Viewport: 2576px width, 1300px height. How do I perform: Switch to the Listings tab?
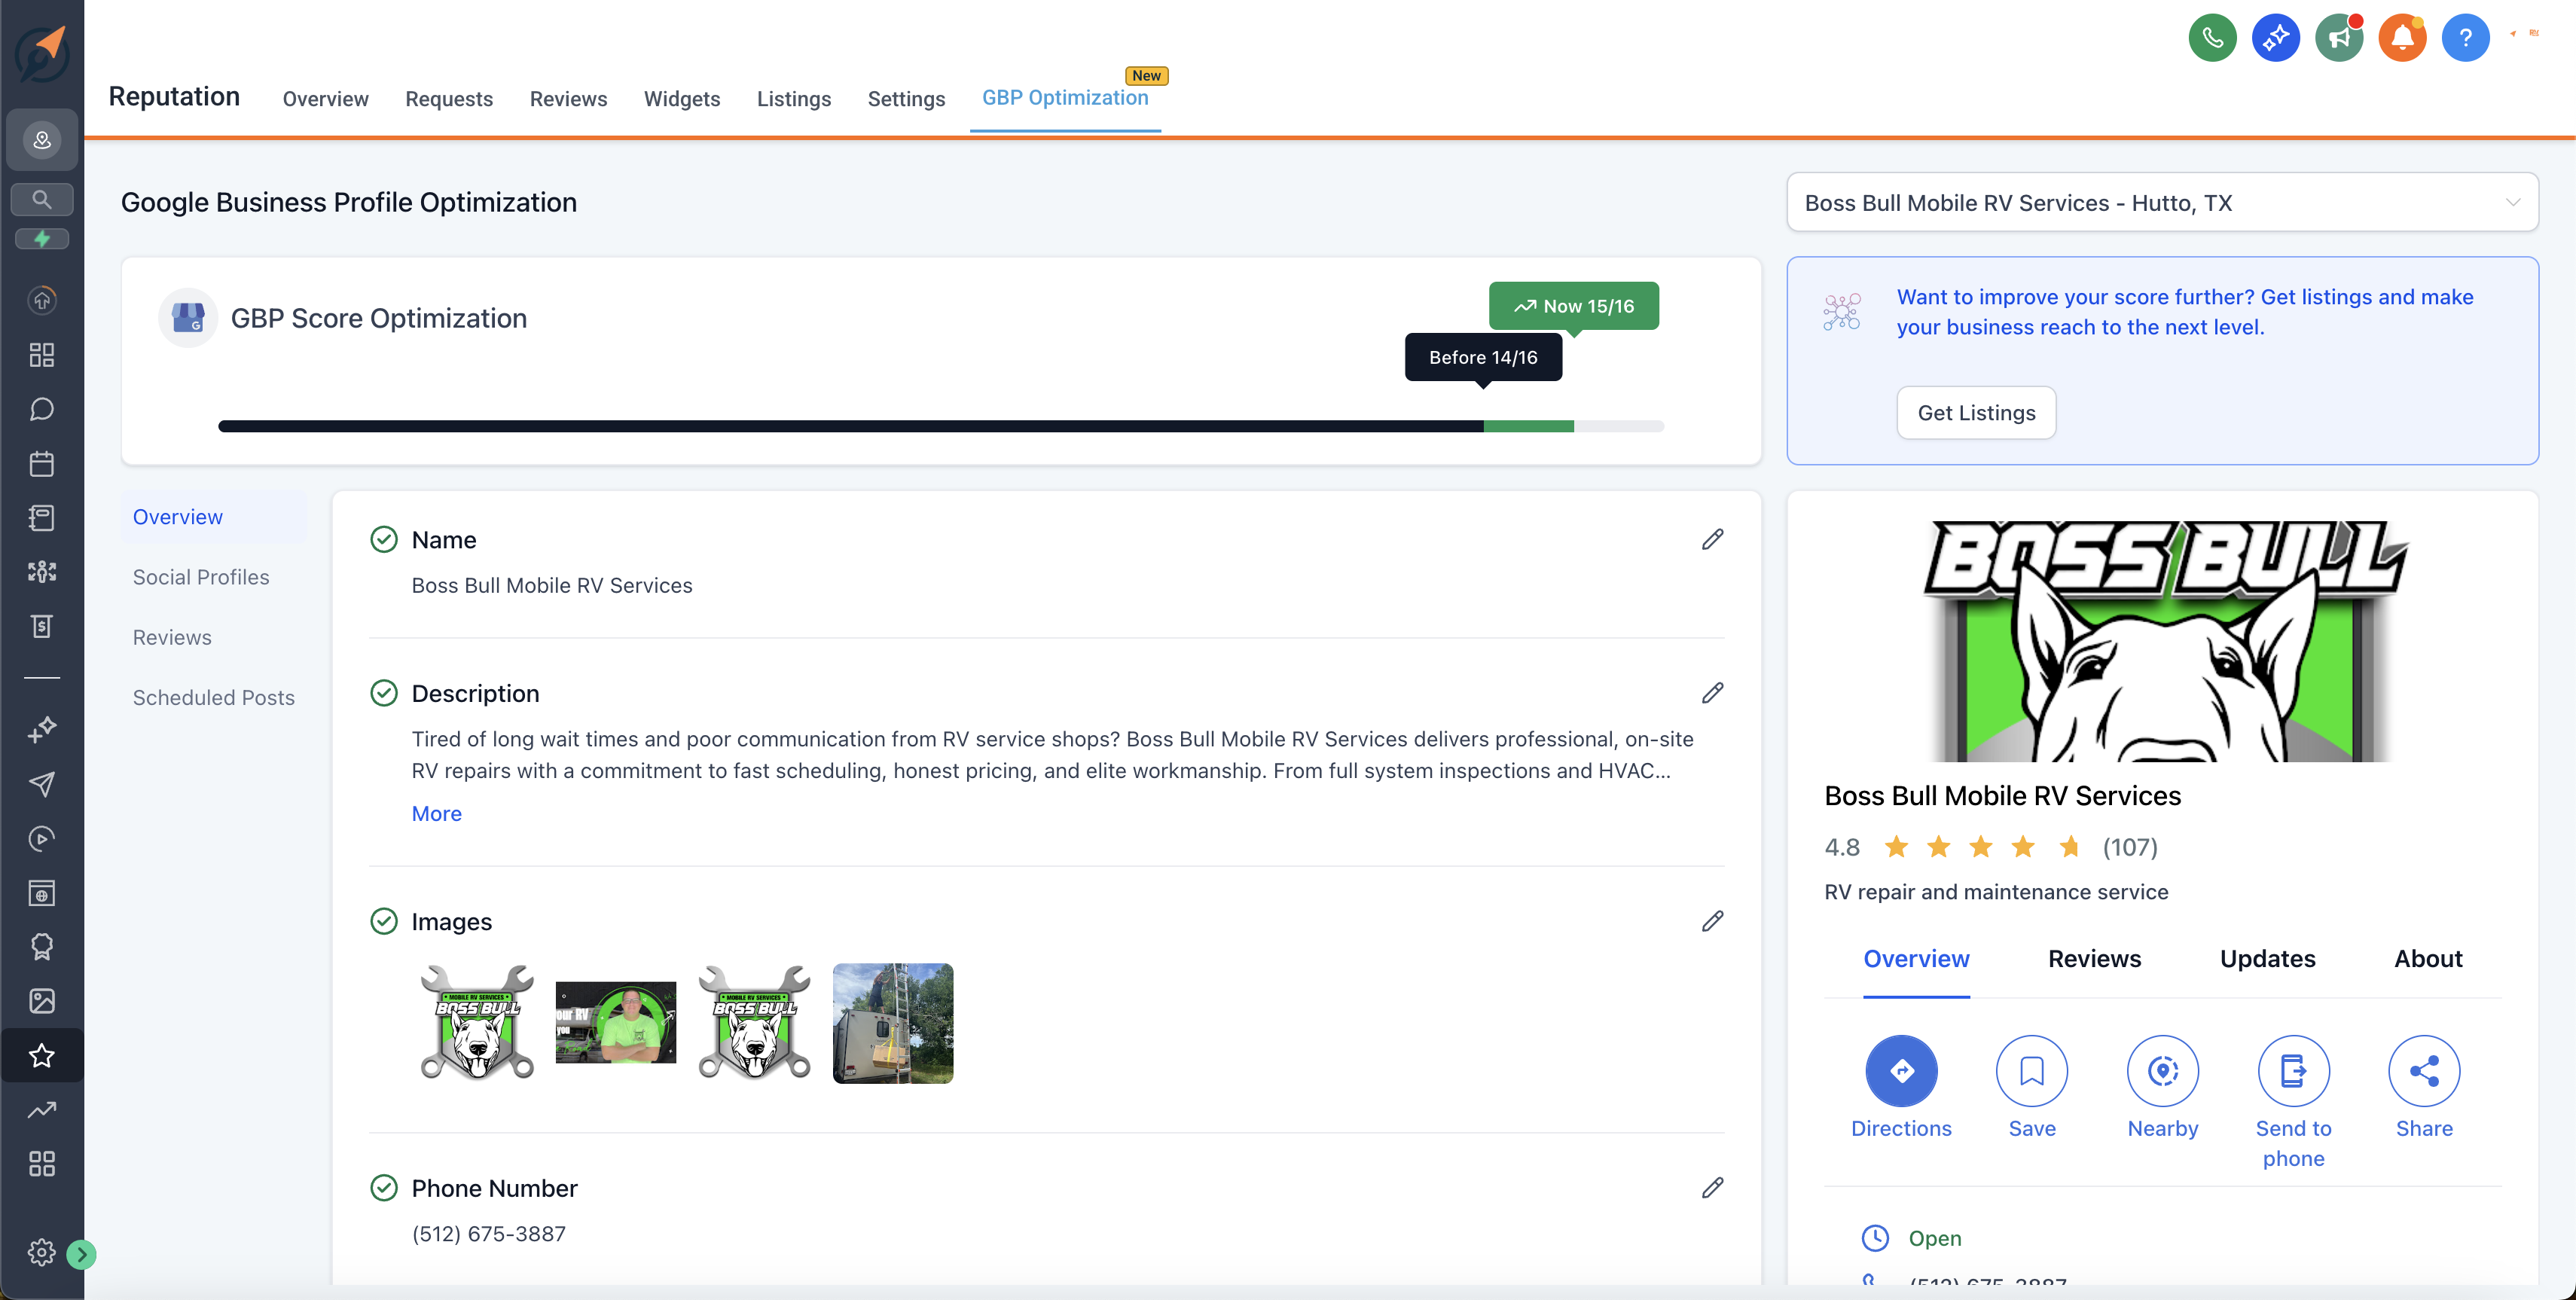793,99
